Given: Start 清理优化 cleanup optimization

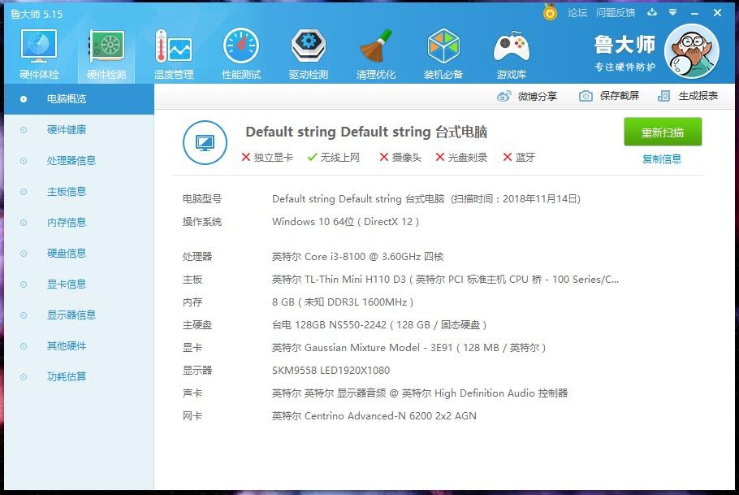Looking at the screenshot, I should pos(376,51).
